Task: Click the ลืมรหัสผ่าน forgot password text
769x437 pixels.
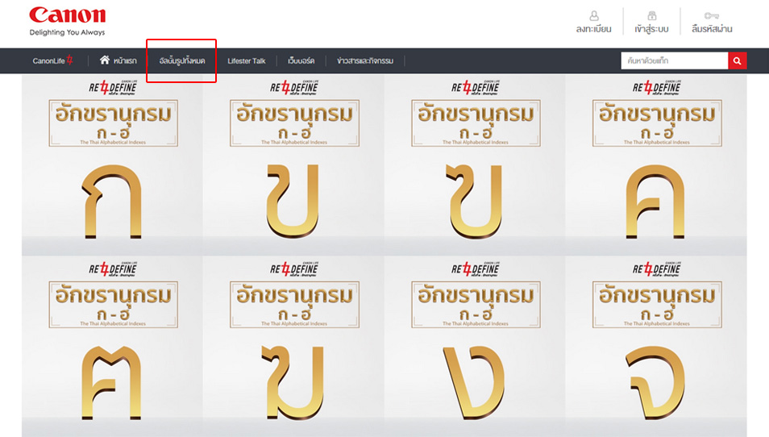Action: click(x=711, y=30)
